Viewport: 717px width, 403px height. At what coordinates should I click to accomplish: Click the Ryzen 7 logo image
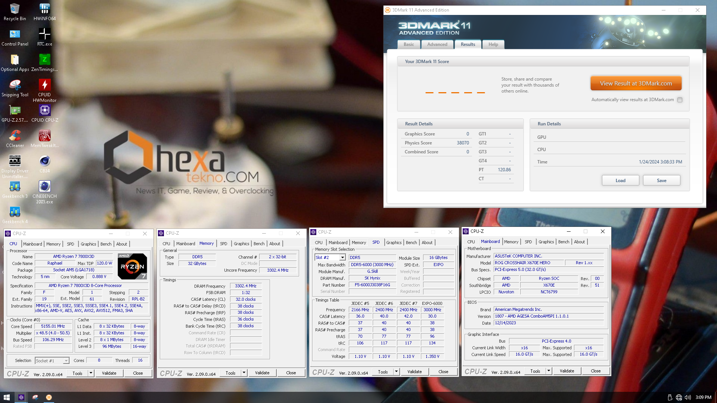[x=132, y=266]
